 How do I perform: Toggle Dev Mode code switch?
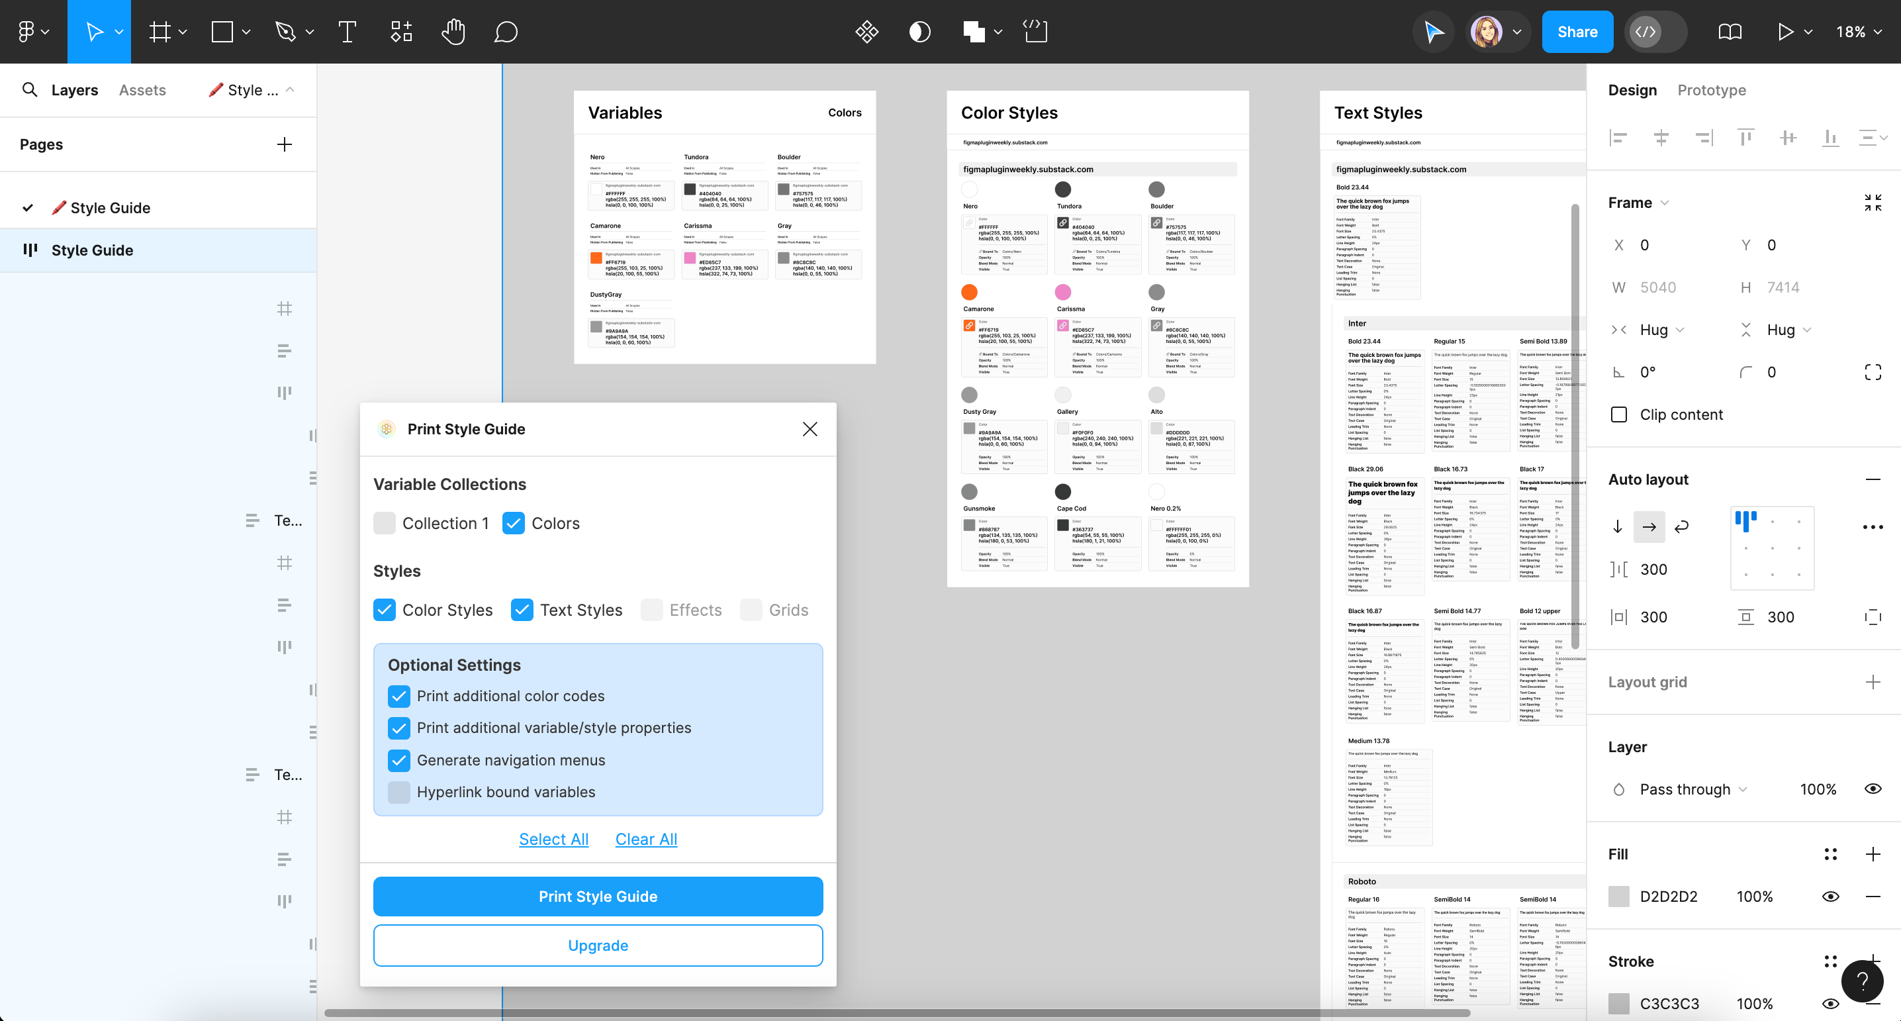click(1655, 32)
